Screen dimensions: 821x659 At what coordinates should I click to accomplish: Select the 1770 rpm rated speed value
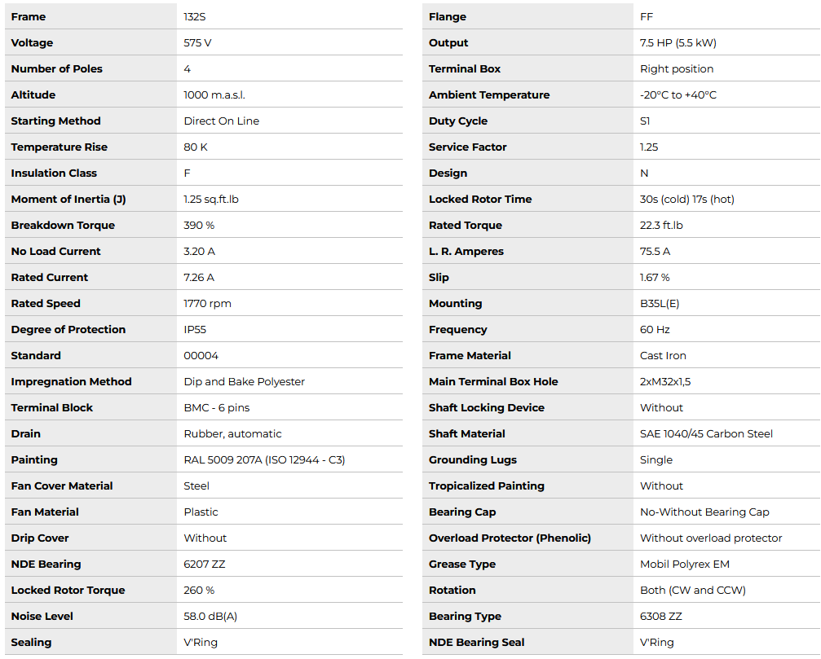(207, 304)
